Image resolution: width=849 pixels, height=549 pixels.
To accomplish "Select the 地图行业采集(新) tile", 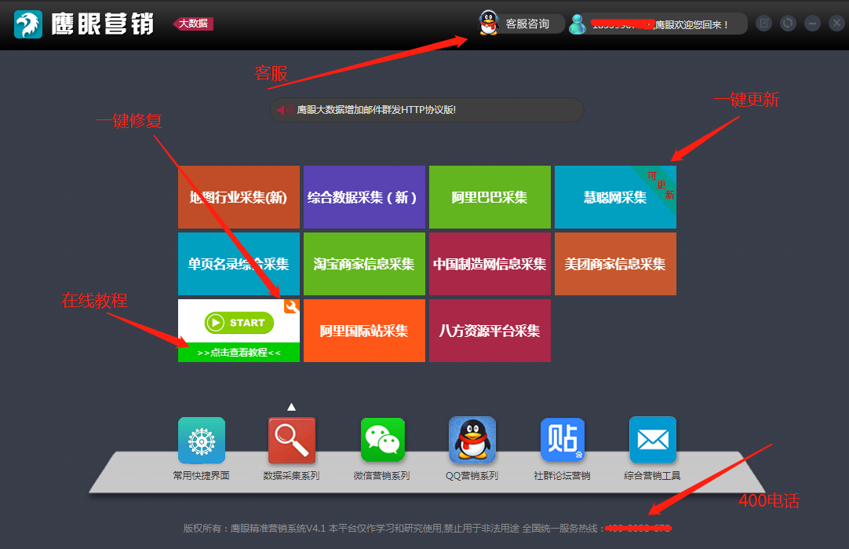I will [x=239, y=196].
